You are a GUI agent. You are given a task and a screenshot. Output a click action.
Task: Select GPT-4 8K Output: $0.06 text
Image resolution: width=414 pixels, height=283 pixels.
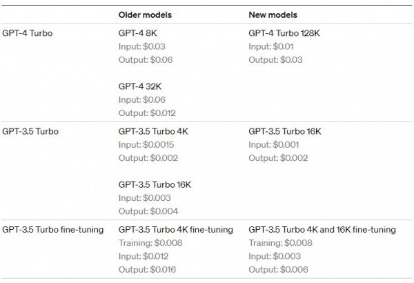coord(146,60)
